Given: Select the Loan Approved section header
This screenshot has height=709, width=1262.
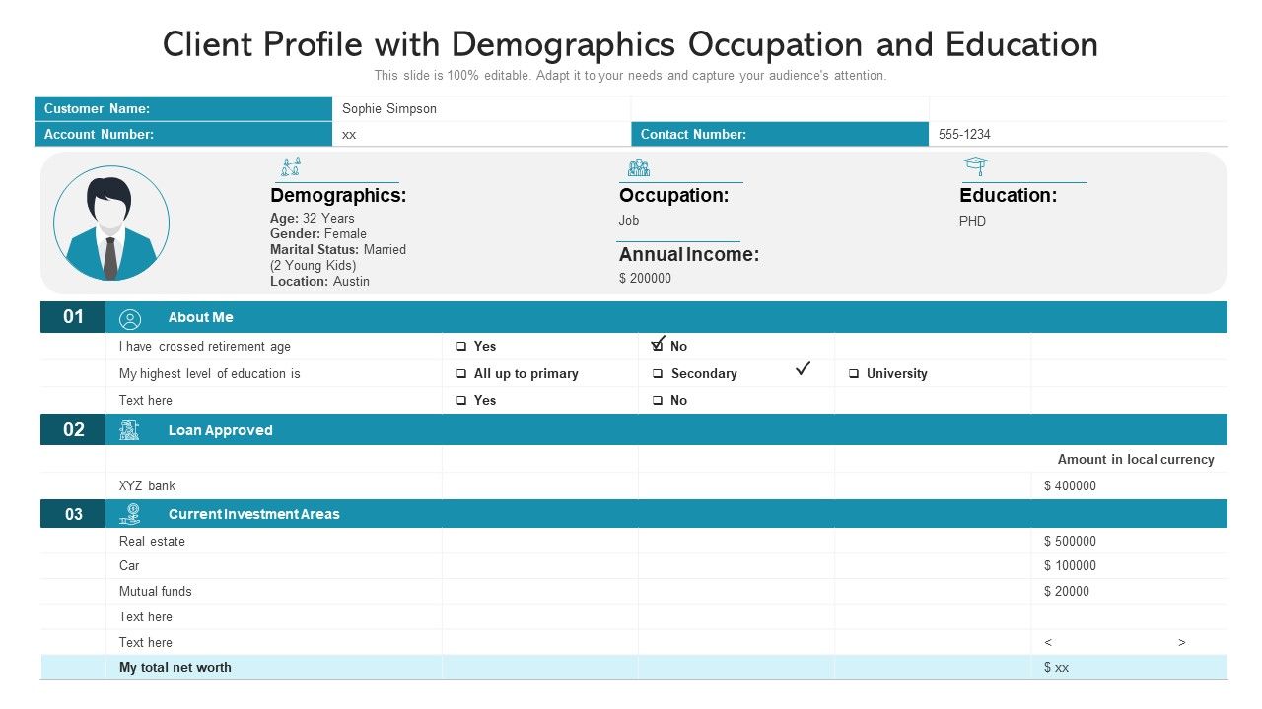Looking at the screenshot, I should 666,429.
